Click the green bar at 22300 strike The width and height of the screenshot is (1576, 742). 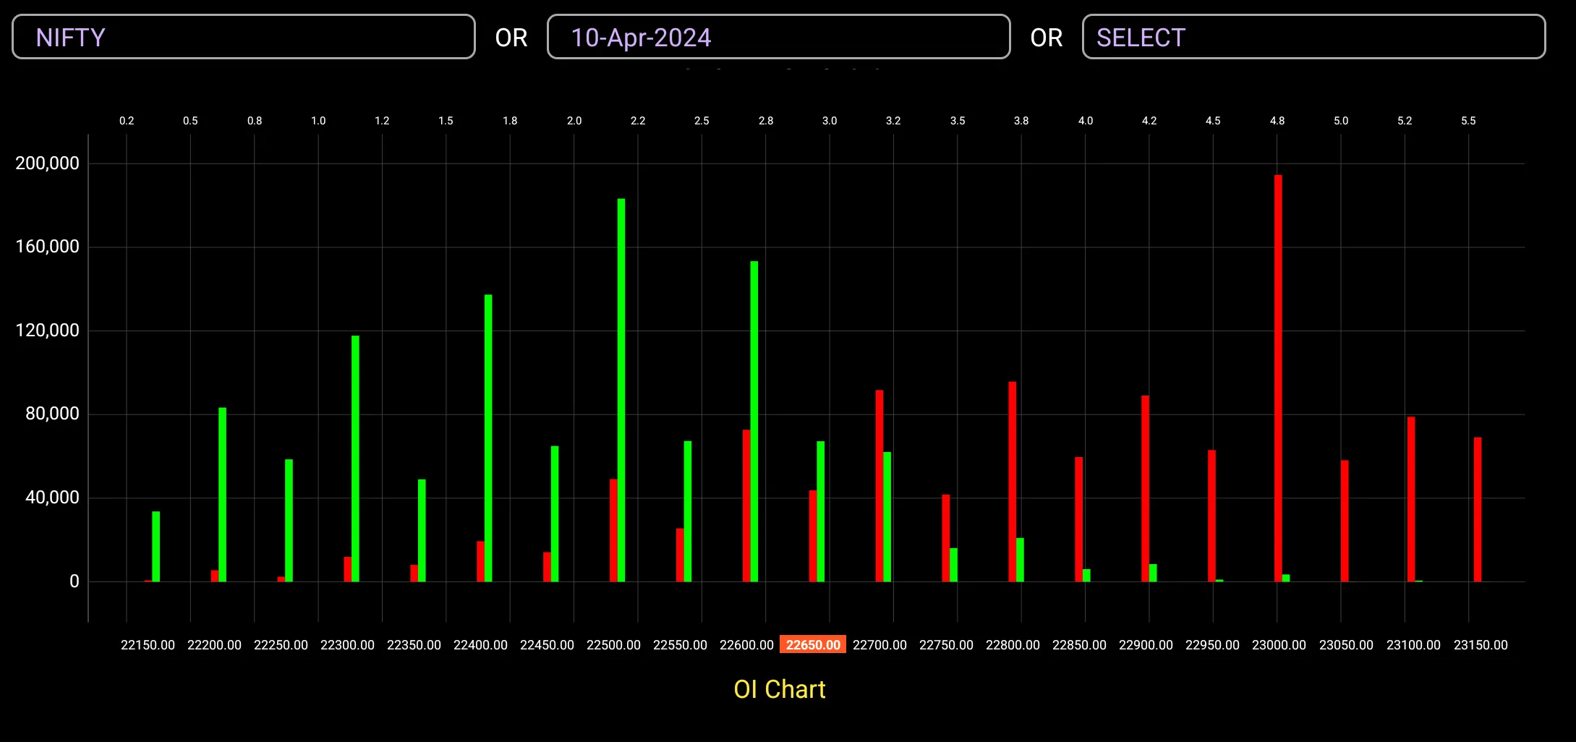point(355,459)
